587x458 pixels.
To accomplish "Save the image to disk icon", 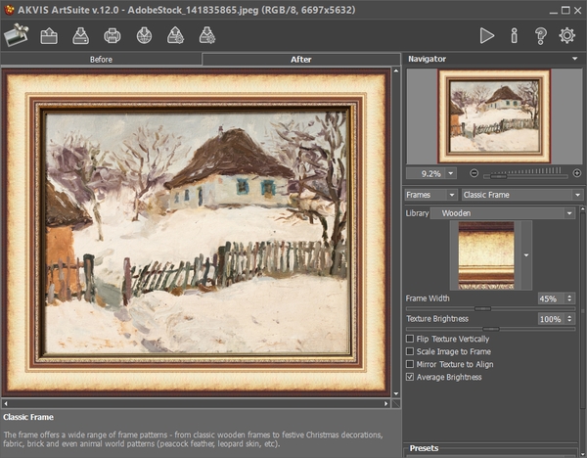I will [81, 36].
